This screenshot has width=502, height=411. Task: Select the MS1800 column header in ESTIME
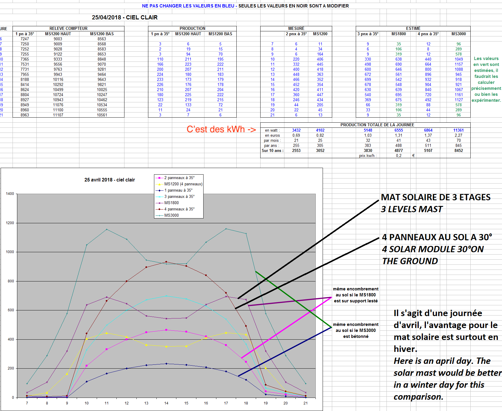[398, 34]
